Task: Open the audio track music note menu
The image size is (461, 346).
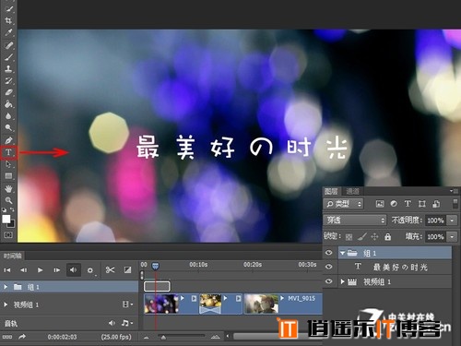Action: 127,323
